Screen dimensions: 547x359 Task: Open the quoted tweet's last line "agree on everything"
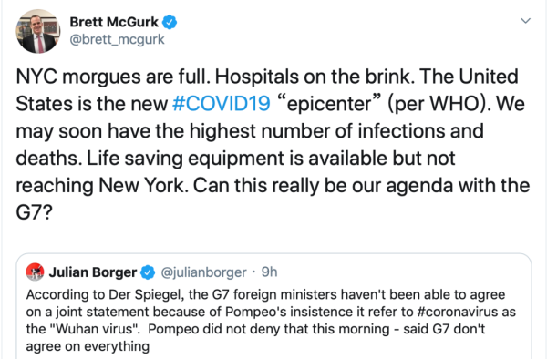click(88, 346)
